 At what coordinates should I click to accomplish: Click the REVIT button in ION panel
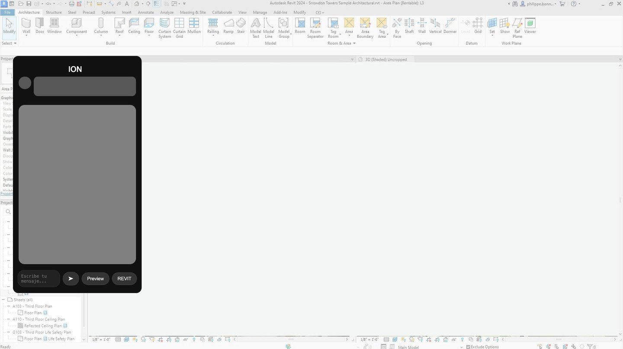click(124, 278)
